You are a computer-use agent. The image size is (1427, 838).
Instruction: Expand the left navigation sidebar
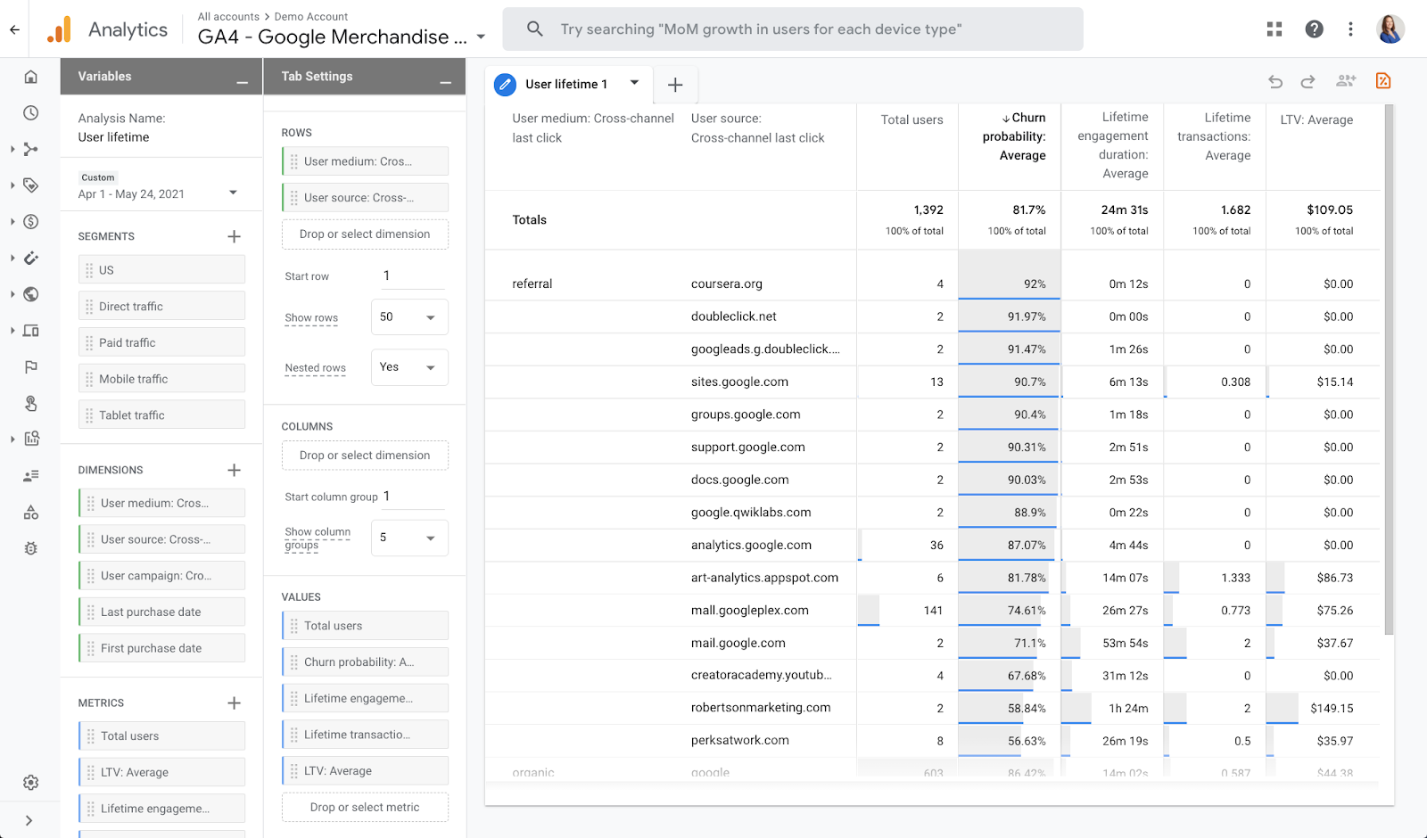point(29,820)
